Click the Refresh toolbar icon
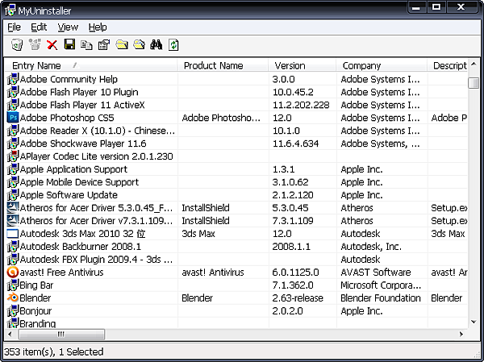Viewport: 484px width, 362px height. pyautogui.click(x=173, y=45)
